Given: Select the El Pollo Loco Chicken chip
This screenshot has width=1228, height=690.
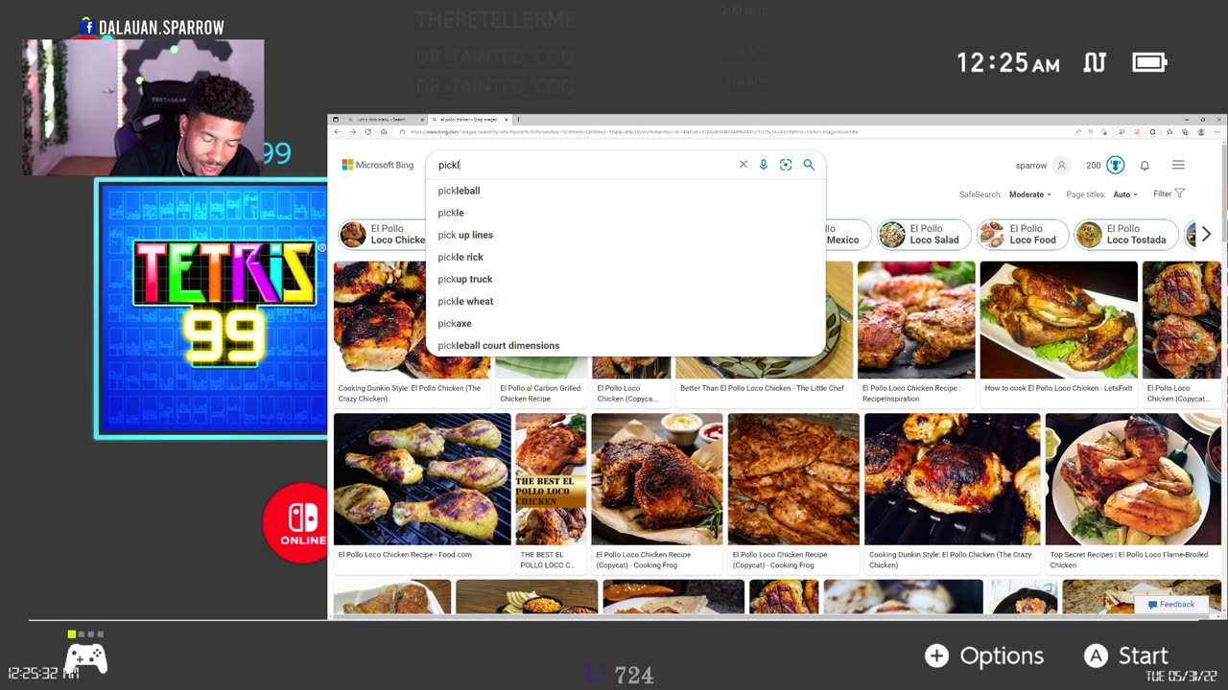Looking at the screenshot, I should tap(383, 235).
